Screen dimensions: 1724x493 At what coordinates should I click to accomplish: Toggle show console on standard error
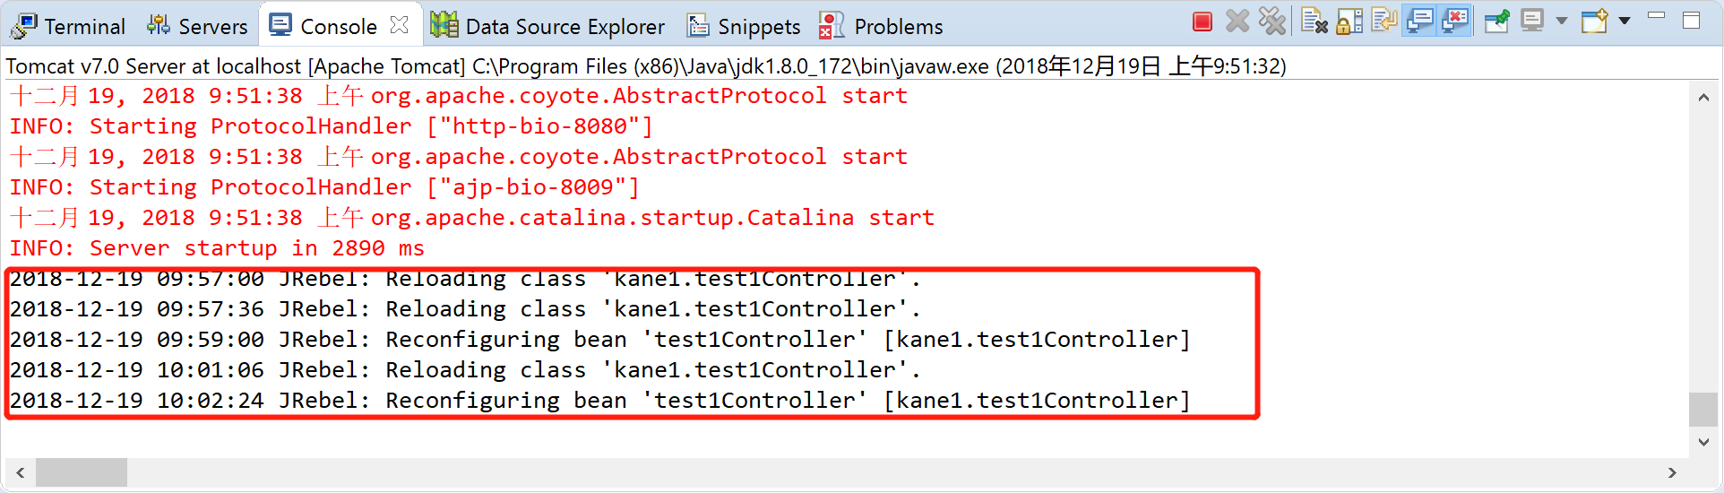1456,22
